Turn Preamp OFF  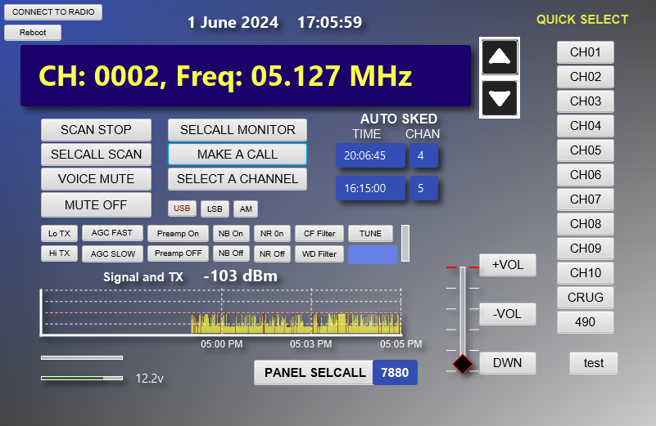178,253
